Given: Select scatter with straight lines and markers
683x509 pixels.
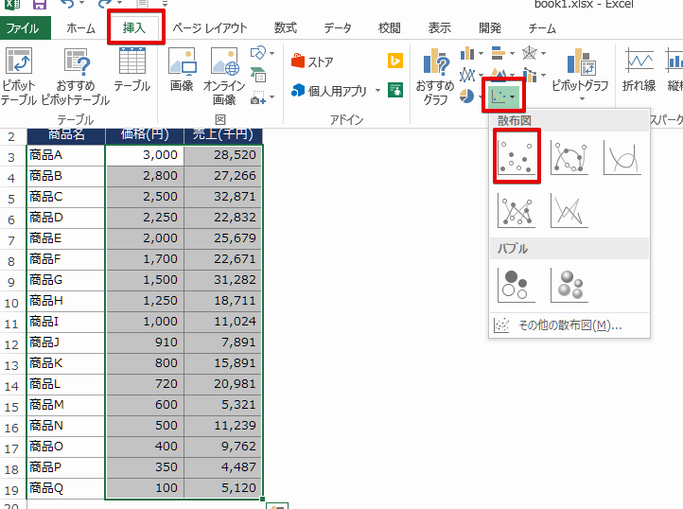Looking at the screenshot, I should (x=517, y=211).
